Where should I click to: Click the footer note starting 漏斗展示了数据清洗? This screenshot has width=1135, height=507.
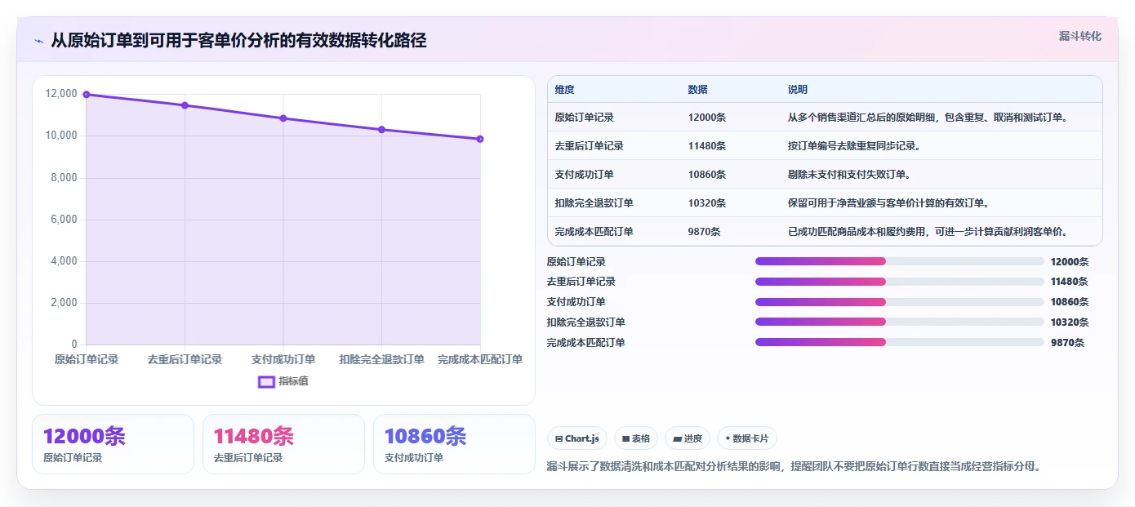click(x=794, y=467)
